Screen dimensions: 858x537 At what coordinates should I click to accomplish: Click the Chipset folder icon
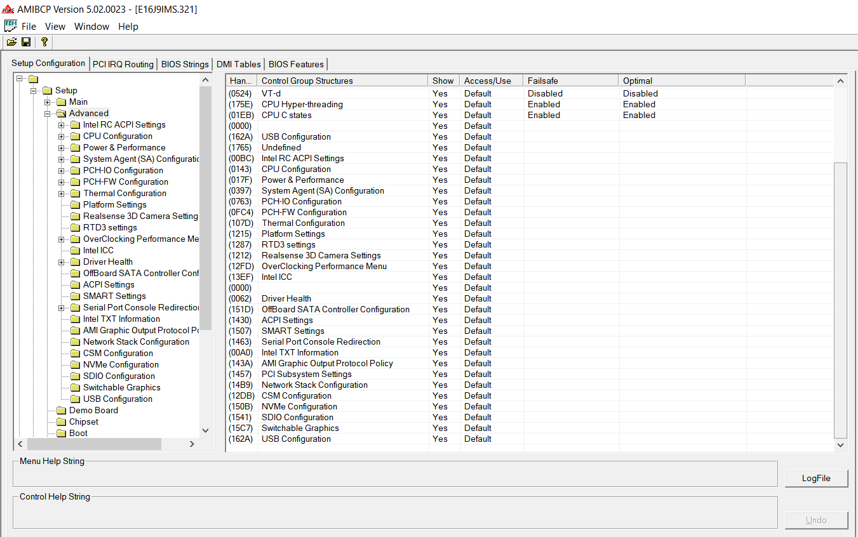coord(61,422)
